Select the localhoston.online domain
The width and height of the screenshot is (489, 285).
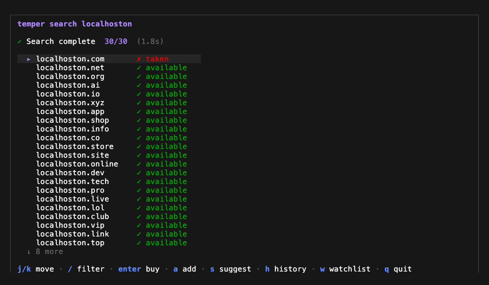77,164
